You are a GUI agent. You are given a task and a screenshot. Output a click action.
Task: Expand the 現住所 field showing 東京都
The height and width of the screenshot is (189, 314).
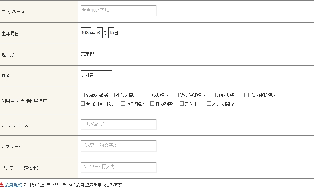(96, 54)
